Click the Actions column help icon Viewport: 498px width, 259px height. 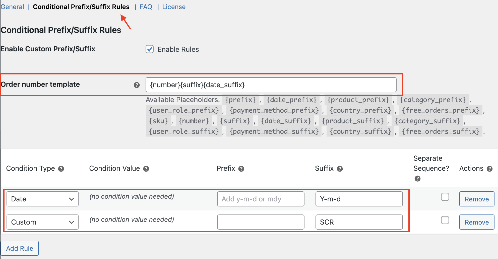point(489,169)
